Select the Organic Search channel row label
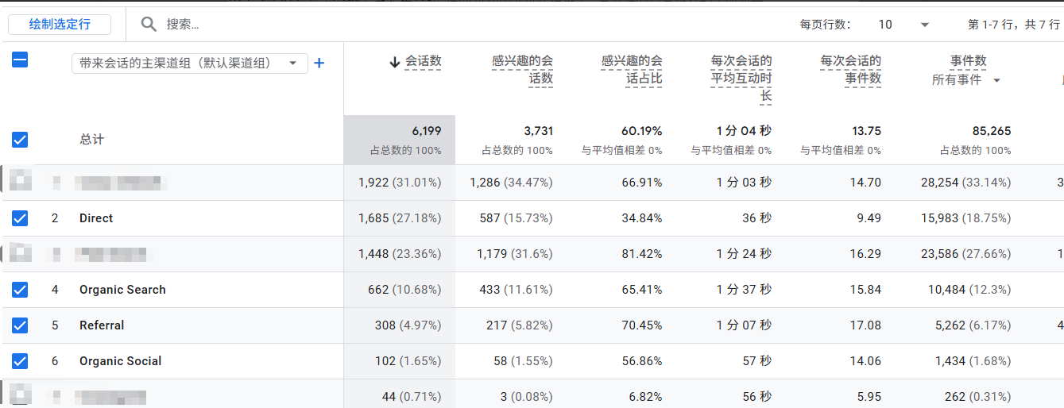 122,290
